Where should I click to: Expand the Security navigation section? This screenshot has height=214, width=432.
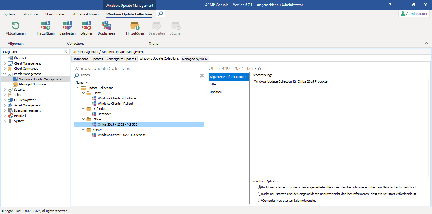4,89
